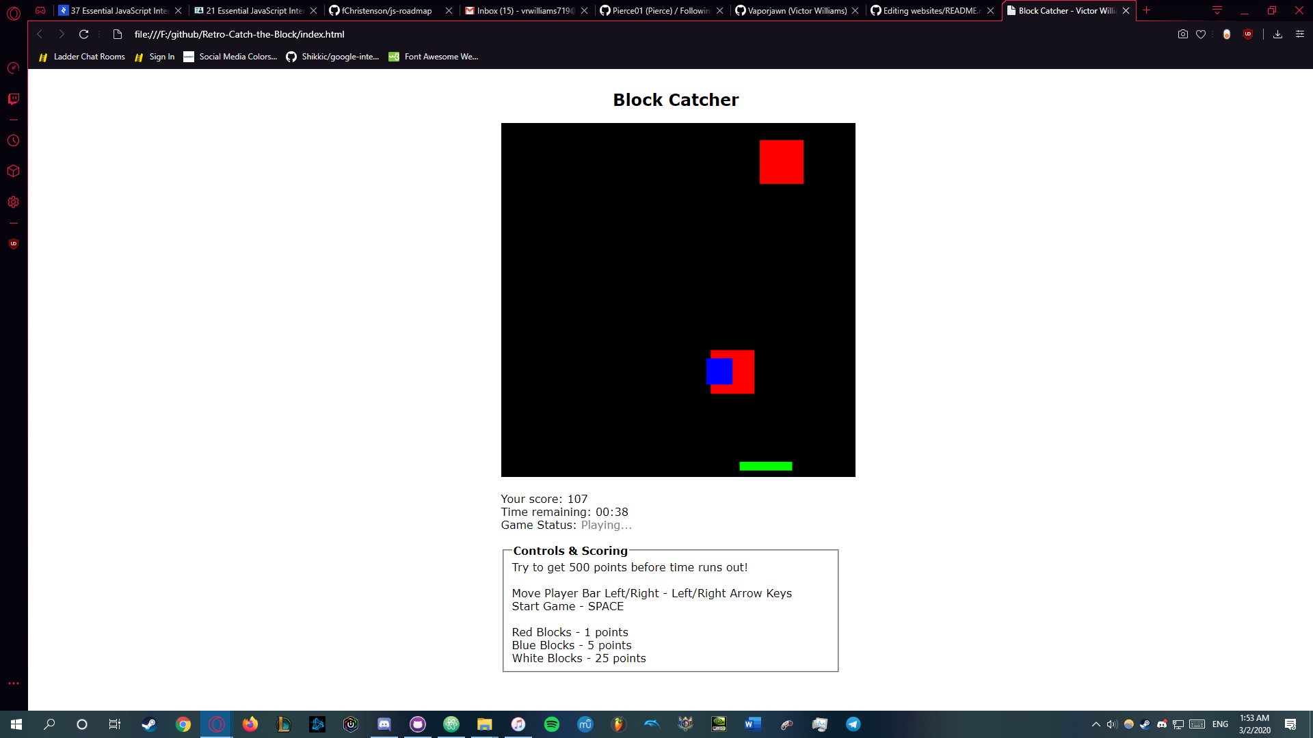Open a new tab with plus button
The width and height of the screenshot is (1313, 738).
pos(1147,10)
